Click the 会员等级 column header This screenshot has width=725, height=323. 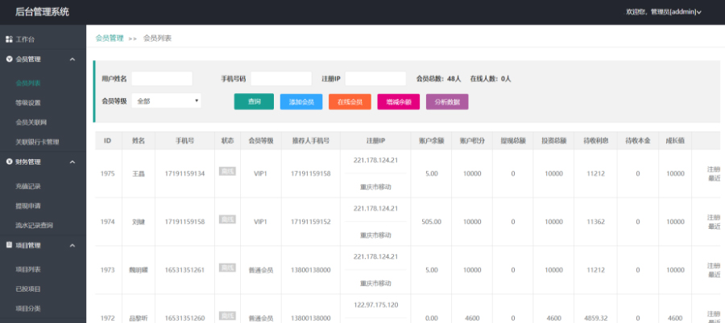point(261,141)
